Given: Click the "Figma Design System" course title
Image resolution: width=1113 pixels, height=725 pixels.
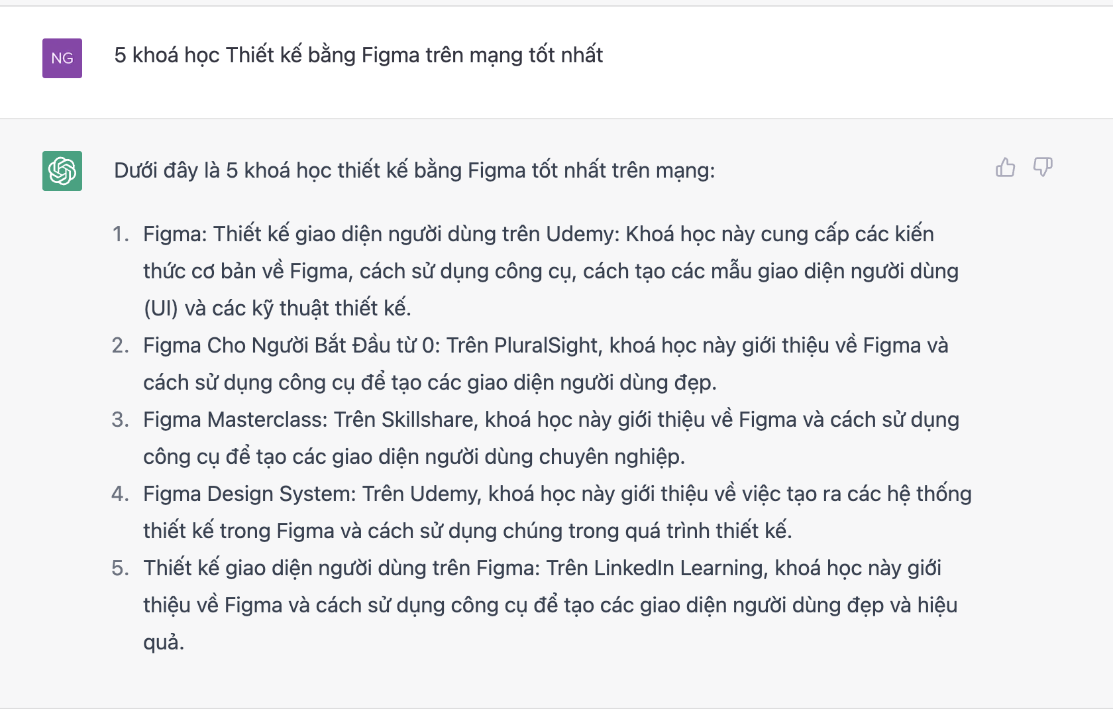Looking at the screenshot, I should point(249,494).
